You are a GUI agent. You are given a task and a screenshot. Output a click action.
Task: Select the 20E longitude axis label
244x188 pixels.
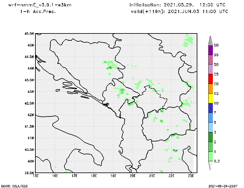pos(133,176)
